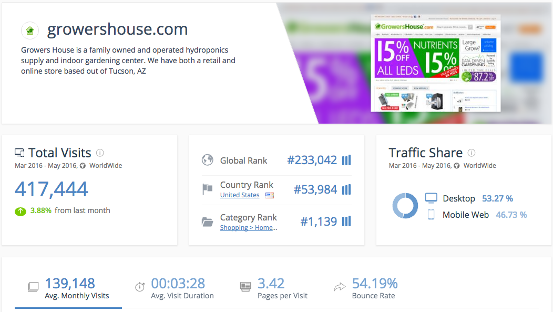Click the growershouse.com site title

[x=117, y=29]
